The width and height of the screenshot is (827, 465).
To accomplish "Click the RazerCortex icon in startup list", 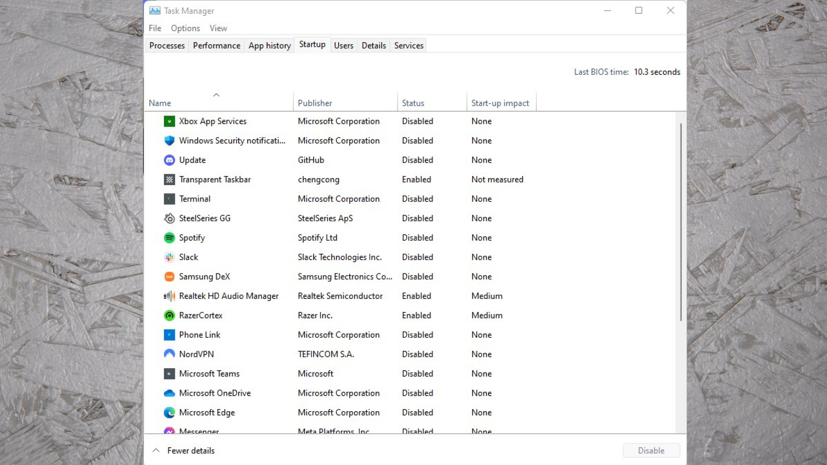I will tap(169, 315).
